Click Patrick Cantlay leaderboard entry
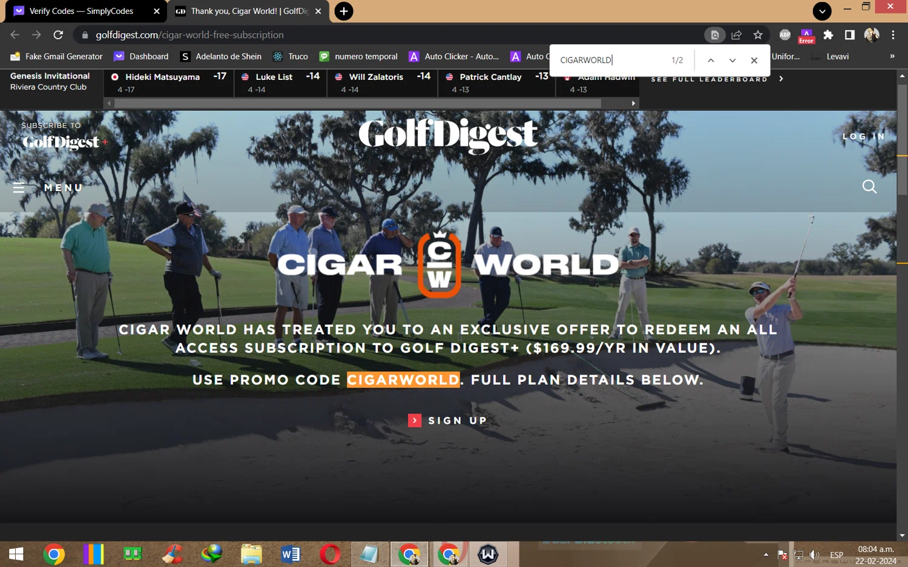The width and height of the screenshot is (908, 567). pyautogui.click(x=497, y=83)
